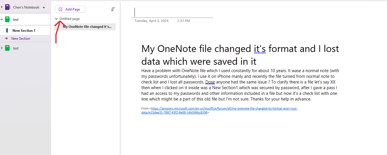Add a section with the New Section label
387x155 pixels.
[x=21, y=39]
